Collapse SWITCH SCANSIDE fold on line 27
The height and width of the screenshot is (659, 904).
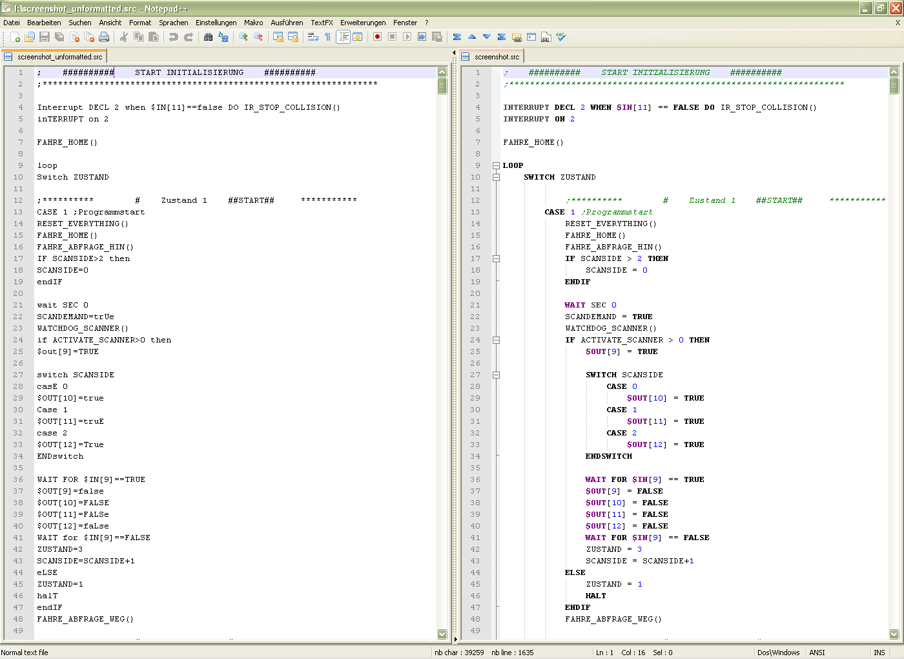496,375
